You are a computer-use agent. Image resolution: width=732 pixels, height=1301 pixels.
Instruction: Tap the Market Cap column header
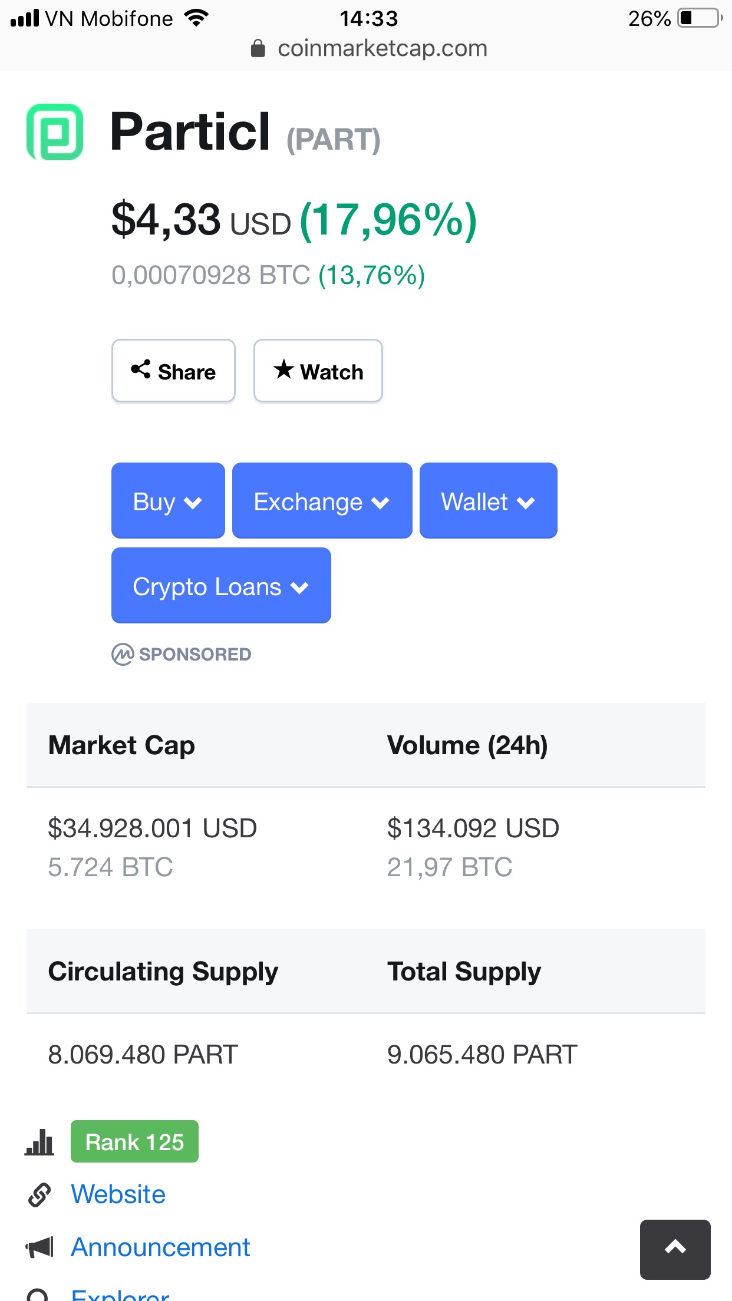(x=121, y=745)
